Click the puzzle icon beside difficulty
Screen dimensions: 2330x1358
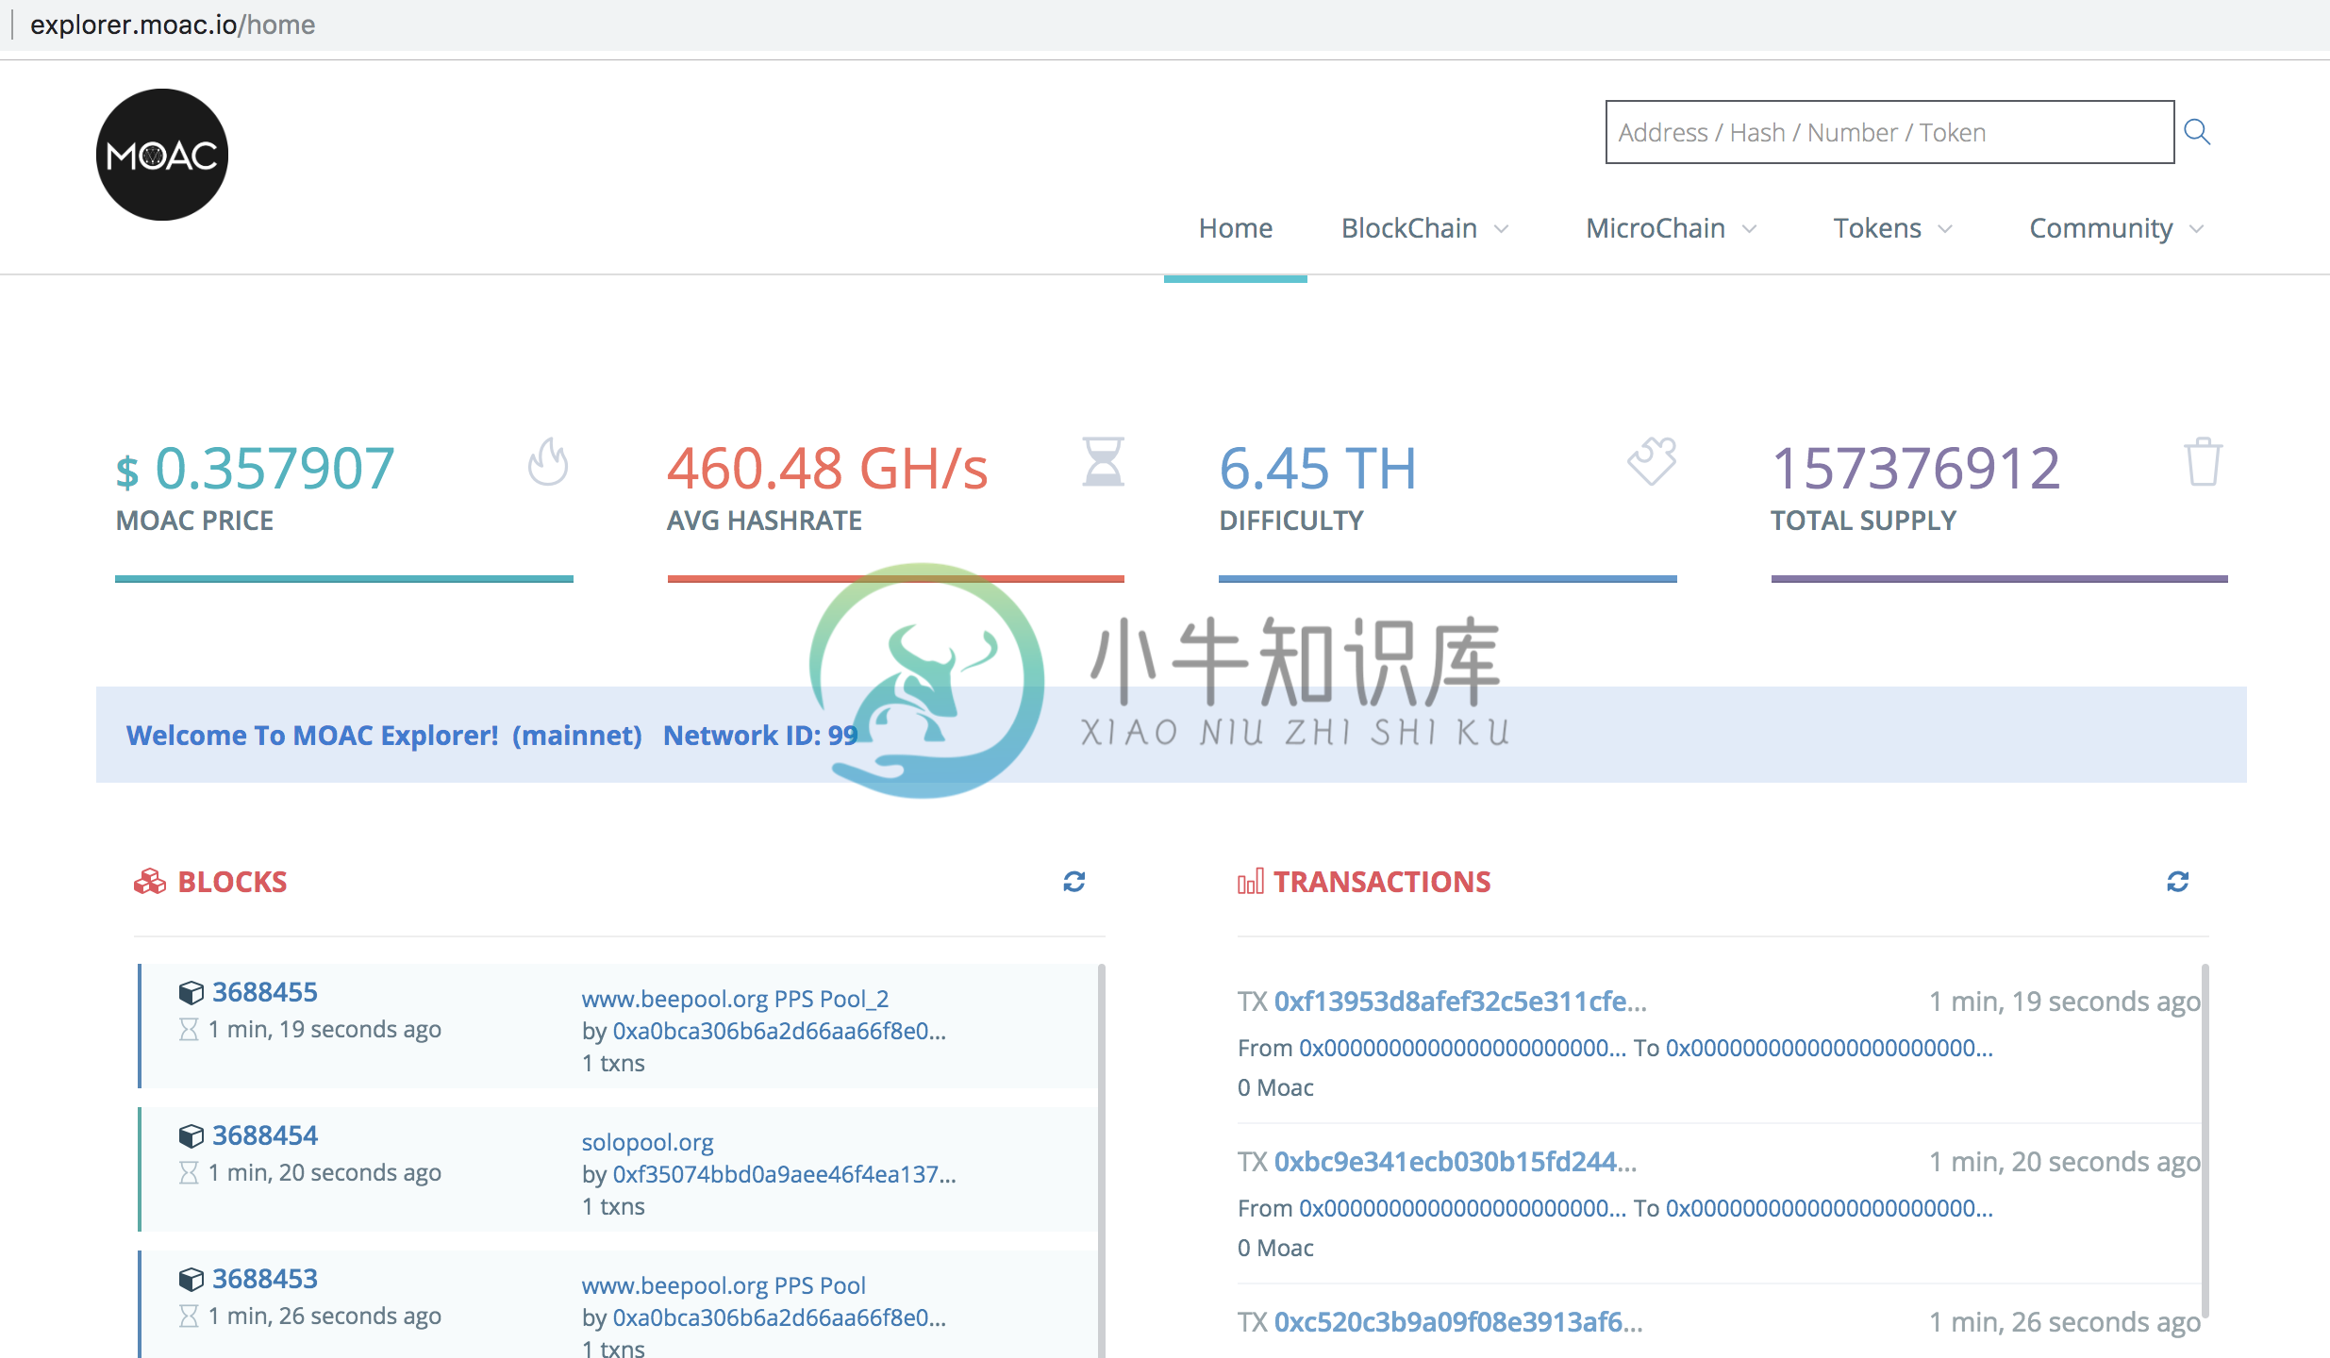pyautogui.click(x=1652, y=461)
